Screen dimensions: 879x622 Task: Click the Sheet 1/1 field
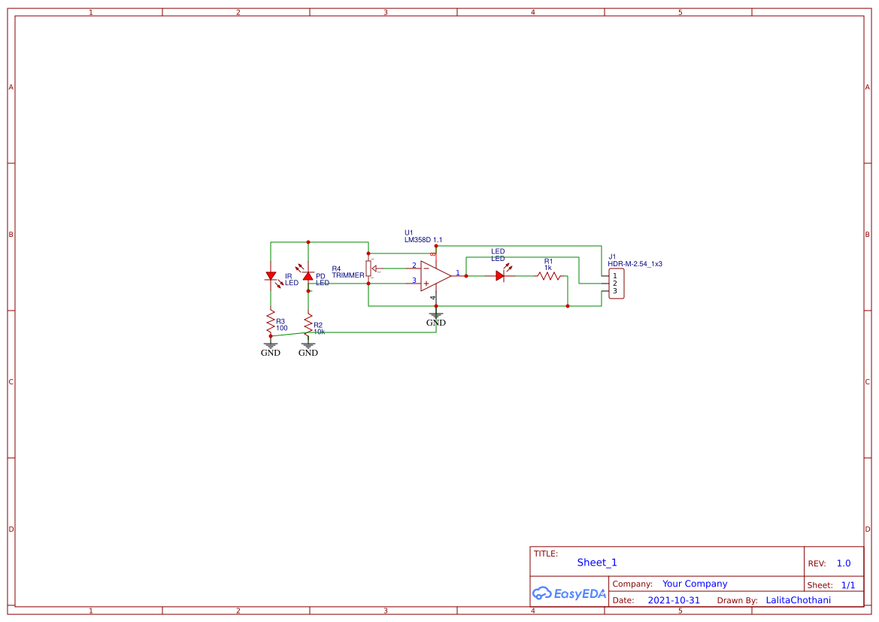(x=848, y=584)
